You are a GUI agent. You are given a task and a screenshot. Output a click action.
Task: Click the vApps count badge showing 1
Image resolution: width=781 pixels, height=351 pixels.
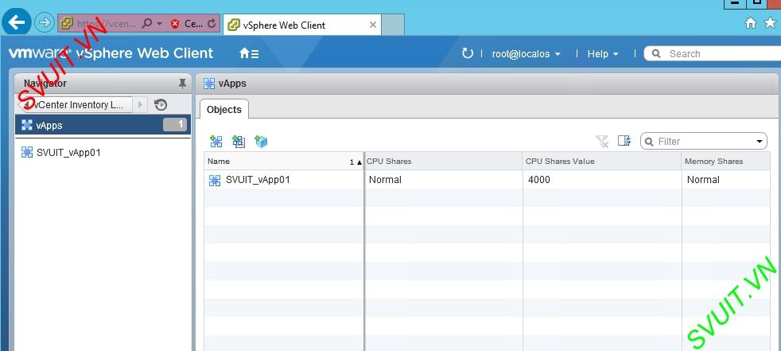pos(175,125)
